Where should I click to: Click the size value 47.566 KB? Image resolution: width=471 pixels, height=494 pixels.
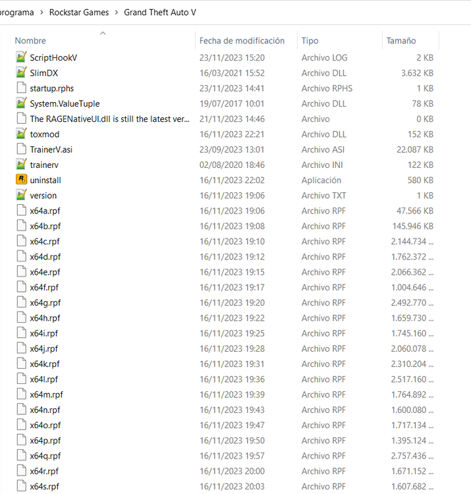click(x=415, y=211)
